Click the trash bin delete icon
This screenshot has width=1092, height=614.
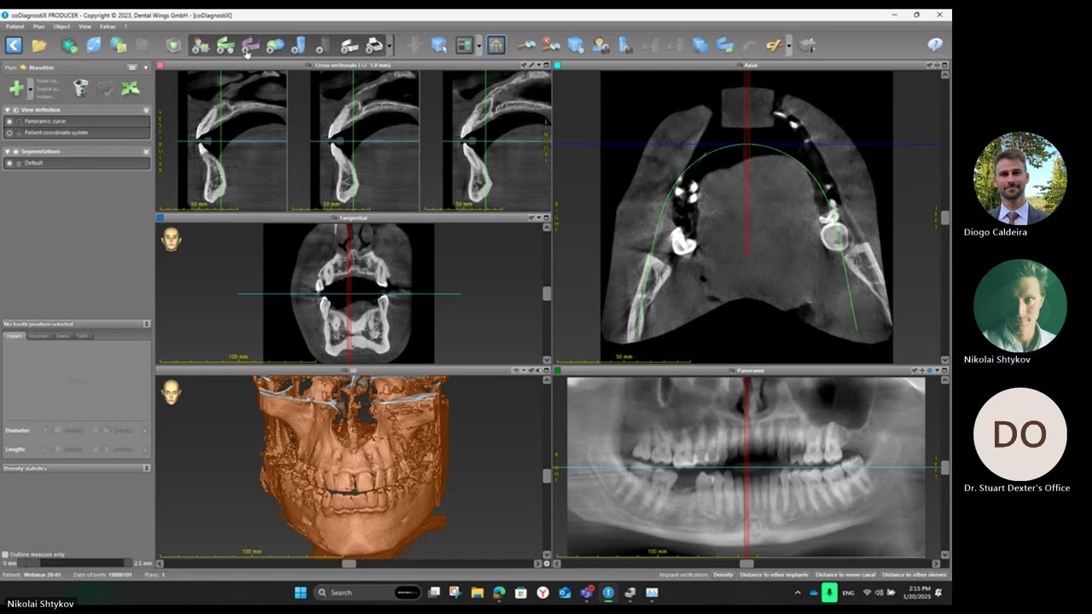(80, 88)
